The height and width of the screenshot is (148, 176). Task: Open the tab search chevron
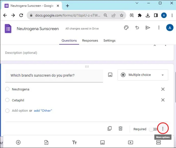coord(137,3)
